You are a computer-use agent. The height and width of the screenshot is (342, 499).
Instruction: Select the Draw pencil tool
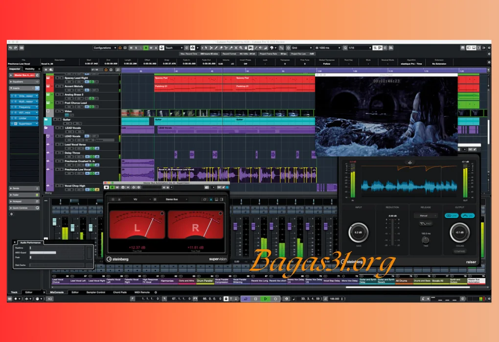(216, 48)
